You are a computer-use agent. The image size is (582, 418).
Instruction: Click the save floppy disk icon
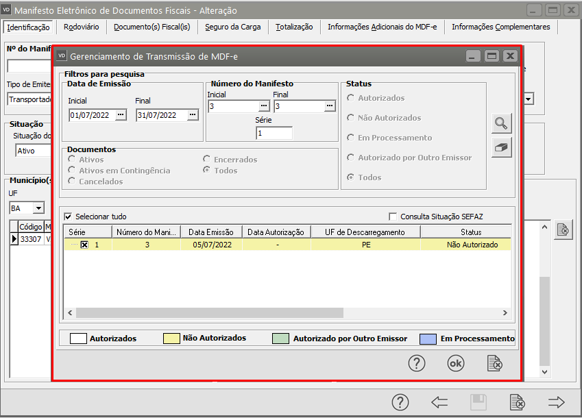[x=478, y=402]
